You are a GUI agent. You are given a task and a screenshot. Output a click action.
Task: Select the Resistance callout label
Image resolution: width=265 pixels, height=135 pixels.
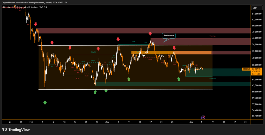169,35
